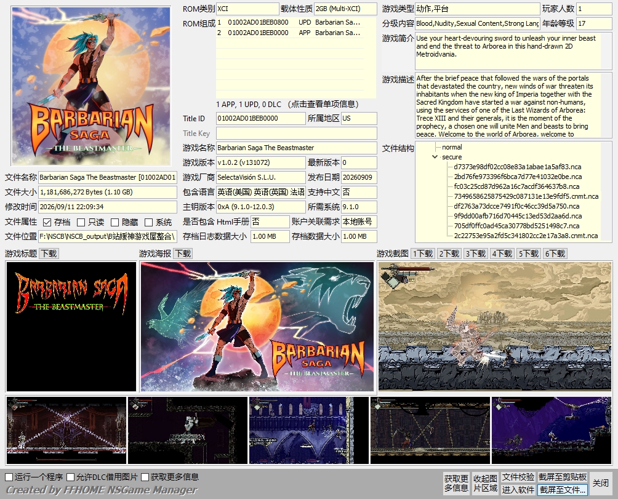This screenshot has width=618, height=499.
Task: Select the 2c22753e95a2fd5c341802cc2e17a3a8.cnmt.nca entry
Action: (526, 236)
